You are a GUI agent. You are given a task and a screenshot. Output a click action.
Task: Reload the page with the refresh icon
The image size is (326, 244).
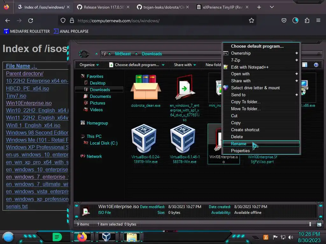point(31,21)
